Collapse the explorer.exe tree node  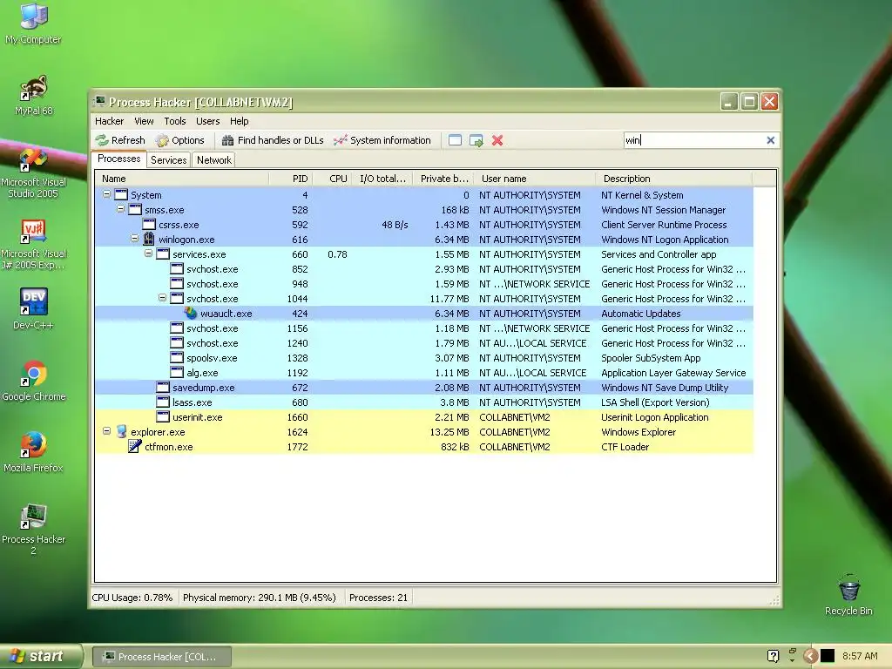(106, 430)
